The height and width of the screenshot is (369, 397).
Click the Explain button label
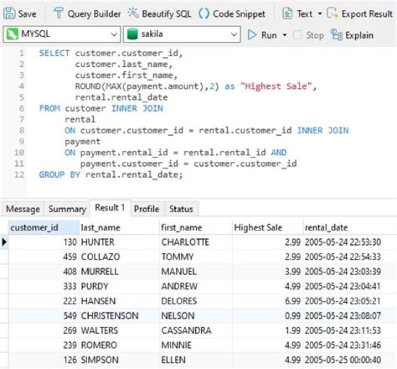pyautogui.click(x=360, y=35)
